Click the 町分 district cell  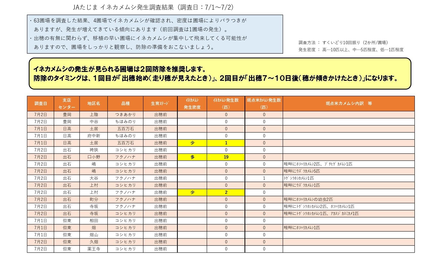[94, 199]
